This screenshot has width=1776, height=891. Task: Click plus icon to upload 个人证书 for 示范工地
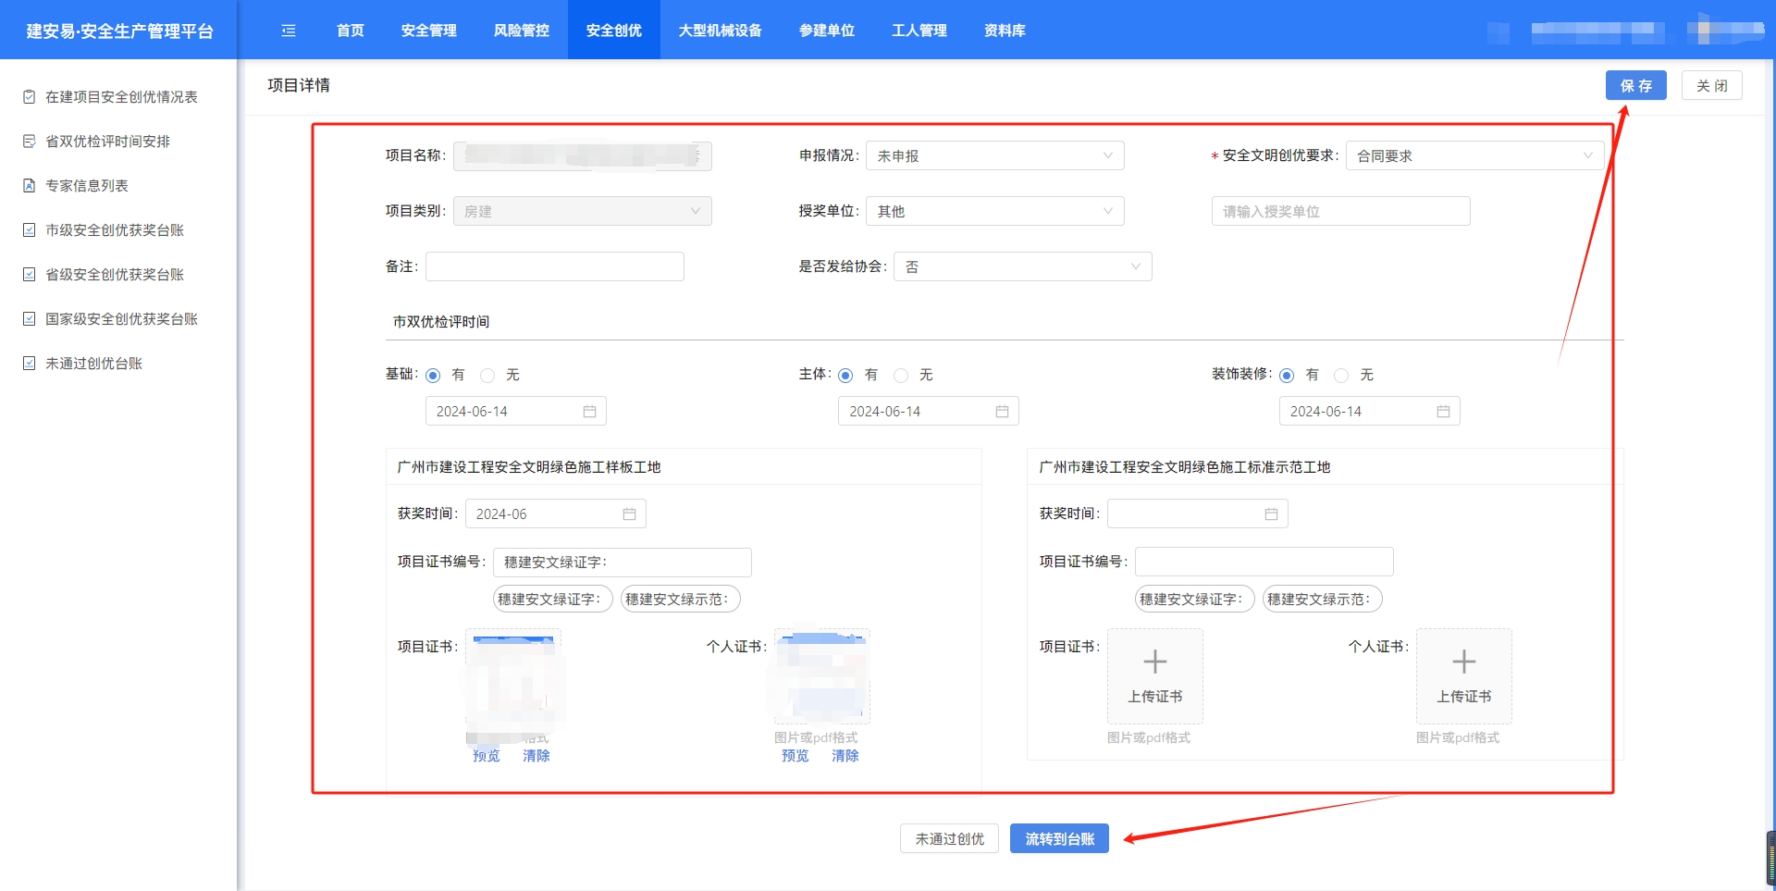pos(1463,662)
